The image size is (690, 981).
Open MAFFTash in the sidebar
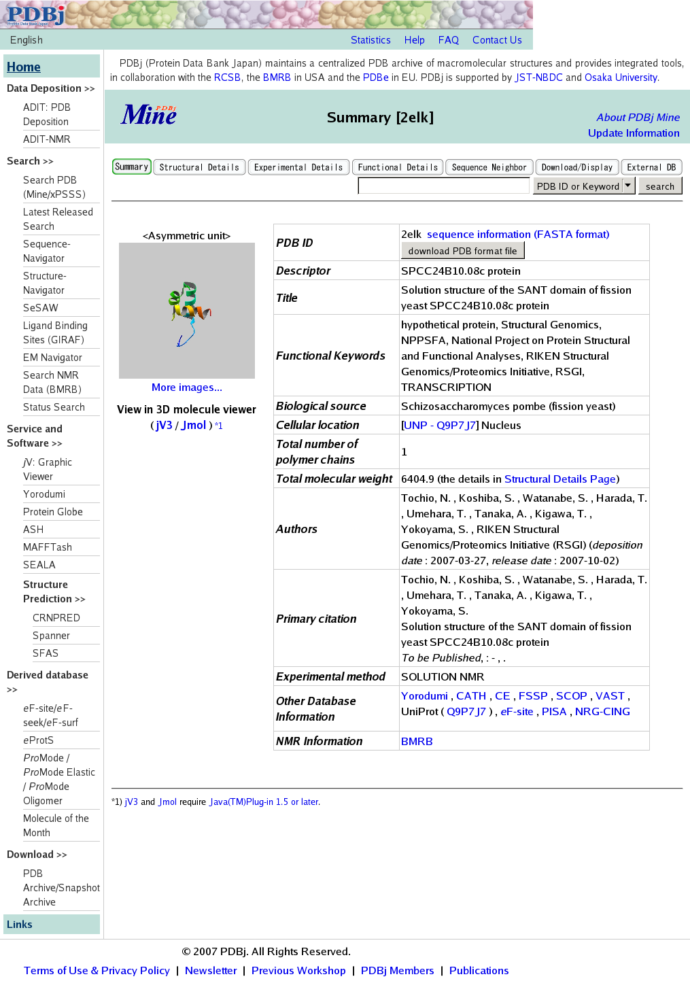click(x=48, y=547)
